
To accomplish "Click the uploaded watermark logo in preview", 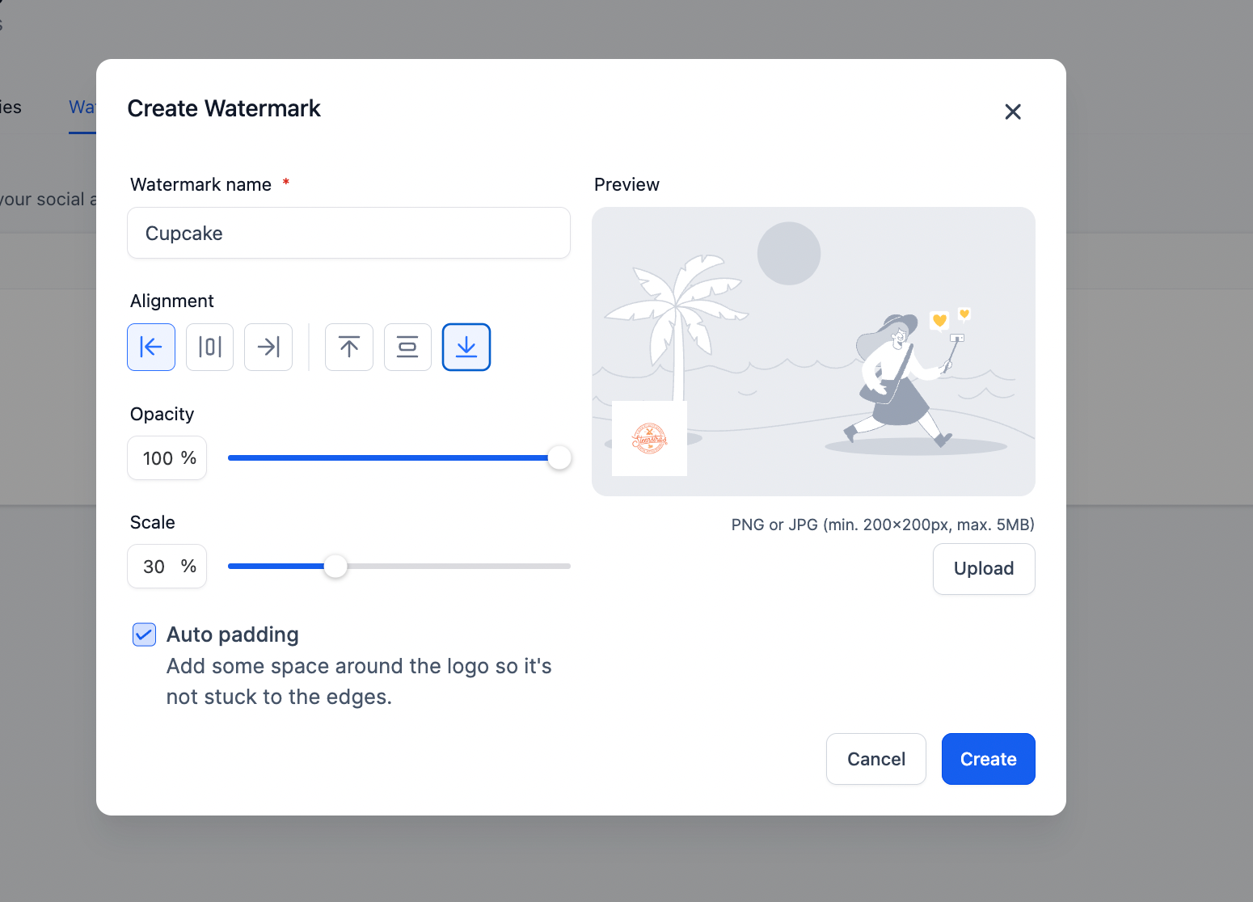I will click(649, 438).
